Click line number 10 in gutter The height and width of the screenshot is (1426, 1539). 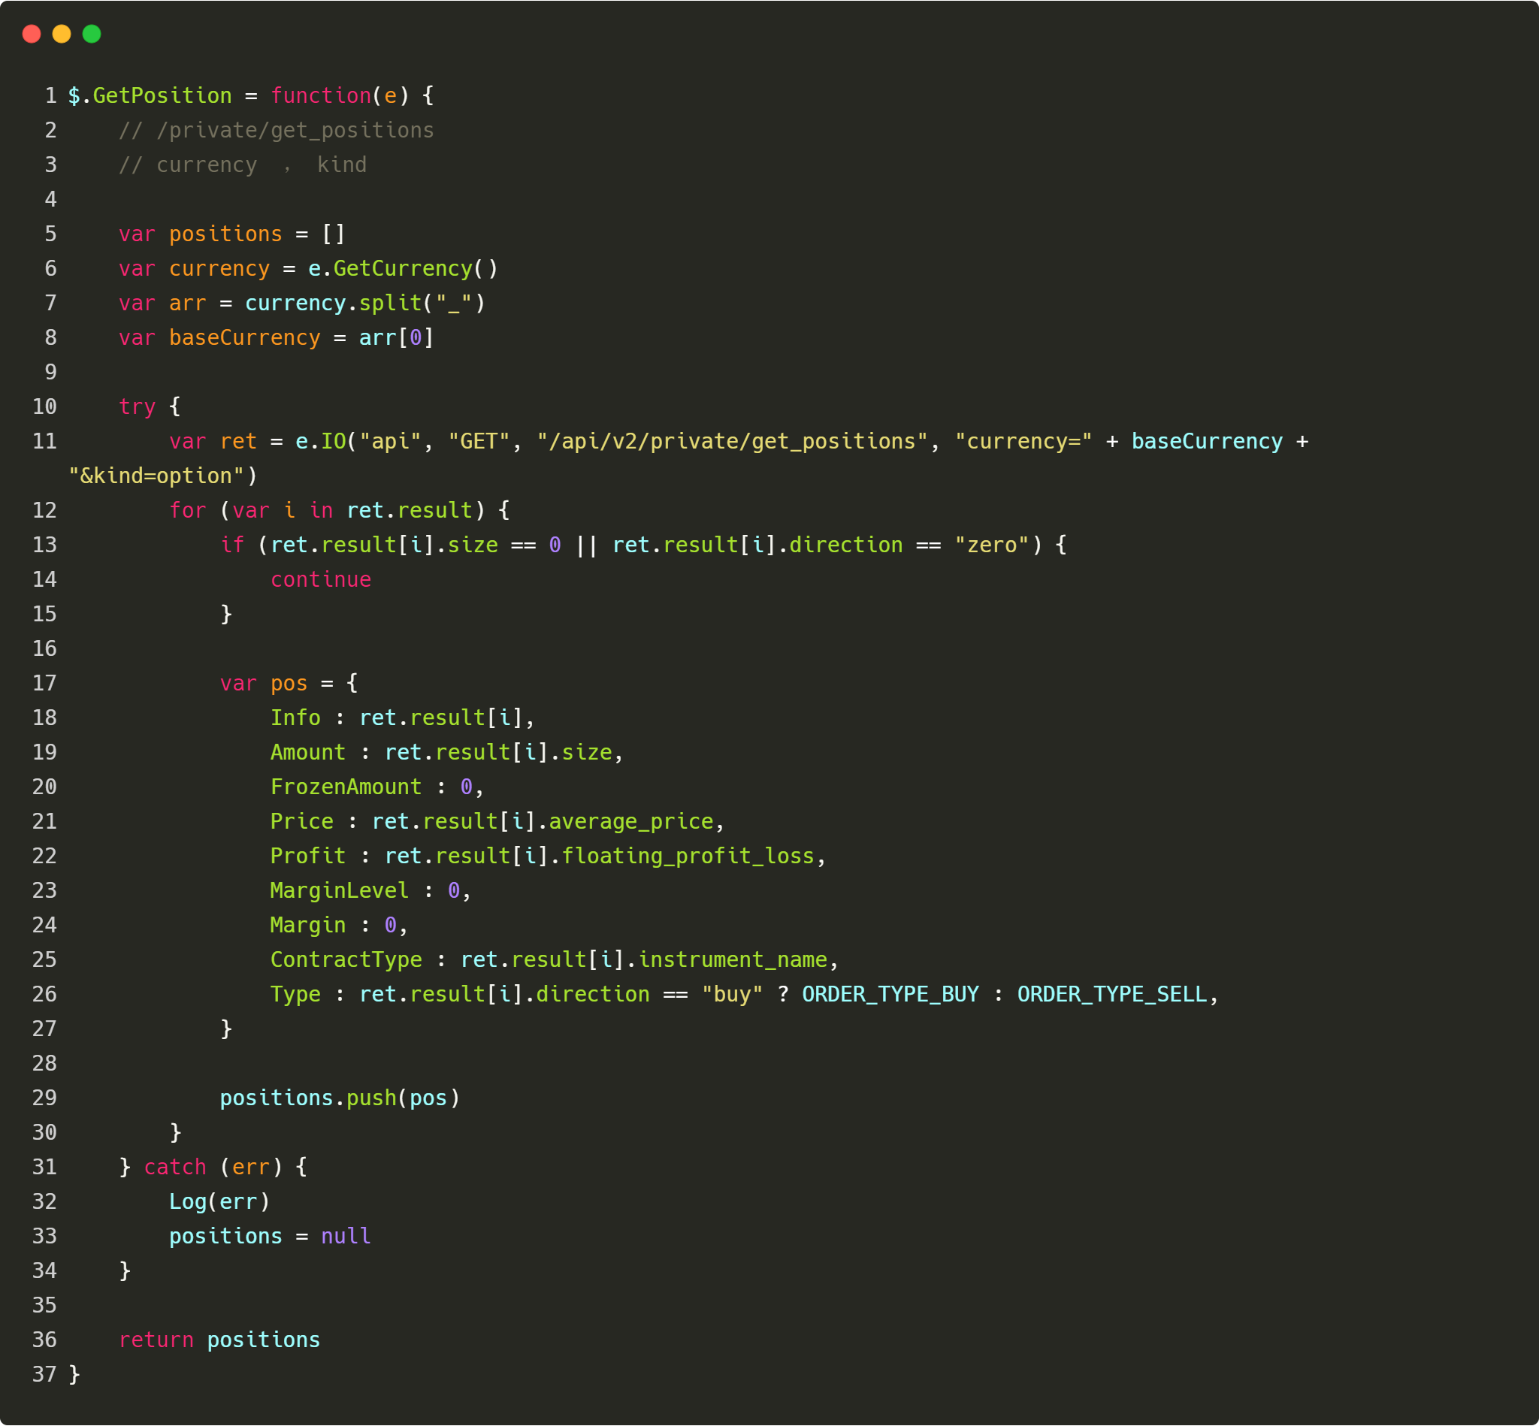coord(45,406)
